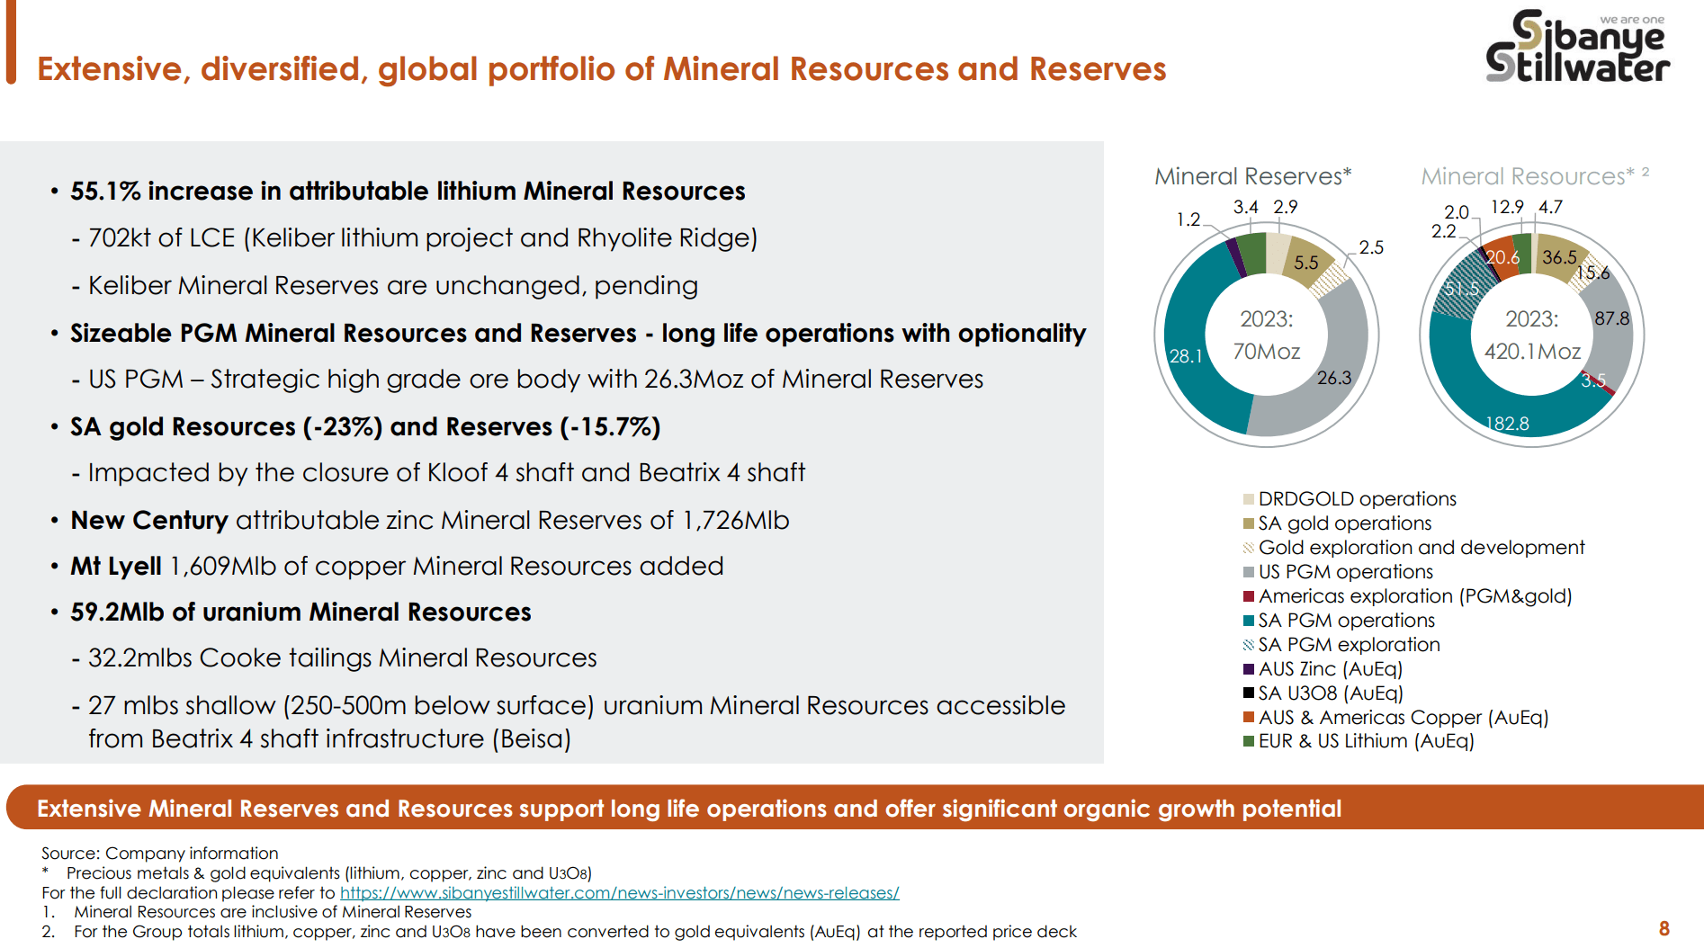Click the 51.5 hatched SA PGM exploration segment

(1461, 289)
